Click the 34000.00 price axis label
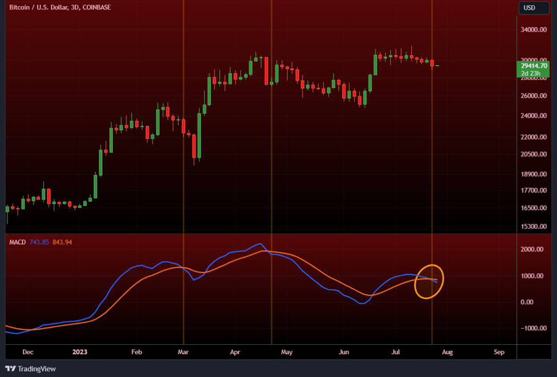This screenshot has width=557, height=377. coord(533,30)
